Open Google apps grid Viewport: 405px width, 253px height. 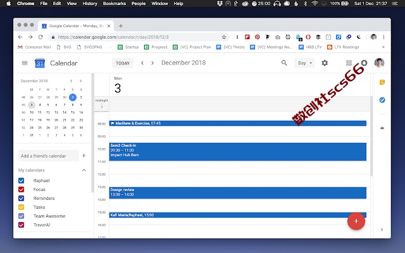pos(349,63)
